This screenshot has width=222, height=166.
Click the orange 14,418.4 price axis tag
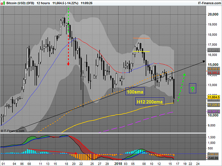pos(214,69)
